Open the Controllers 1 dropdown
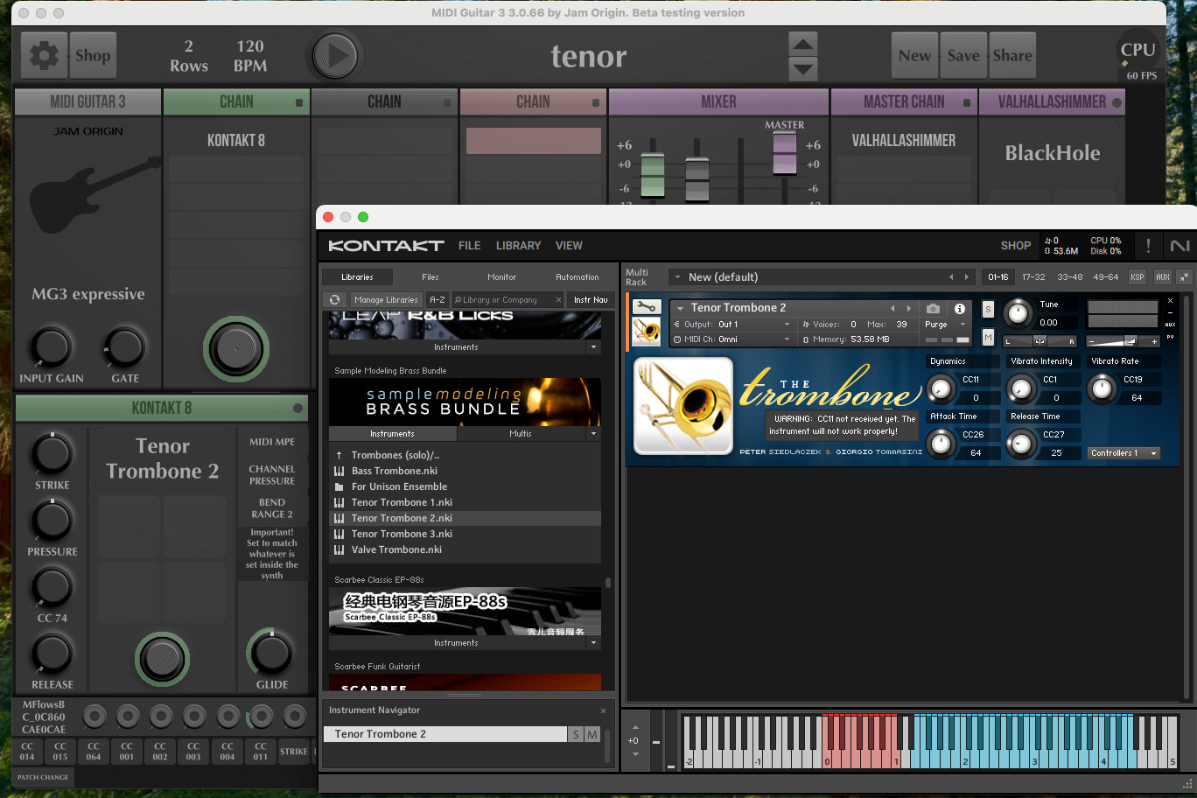 tap(1123, 453)
